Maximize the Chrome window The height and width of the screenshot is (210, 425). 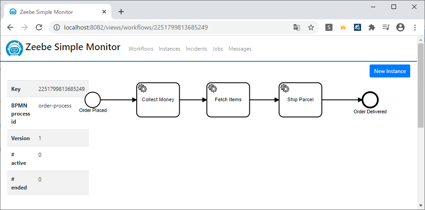(x=394, y=7)
